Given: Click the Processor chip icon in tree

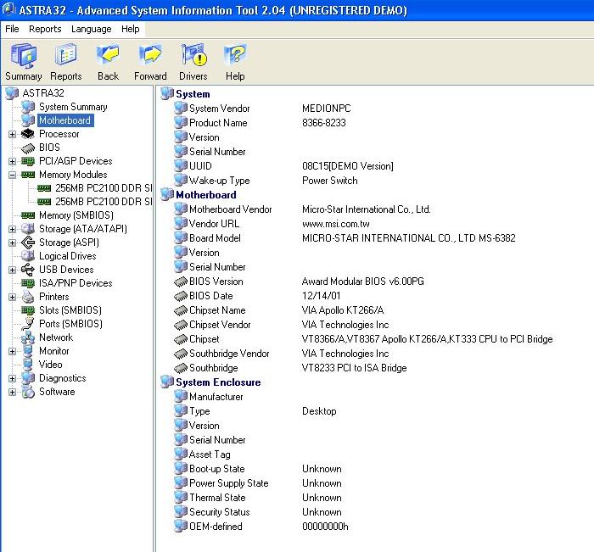Looking at the screenshot, I should 28,134.
